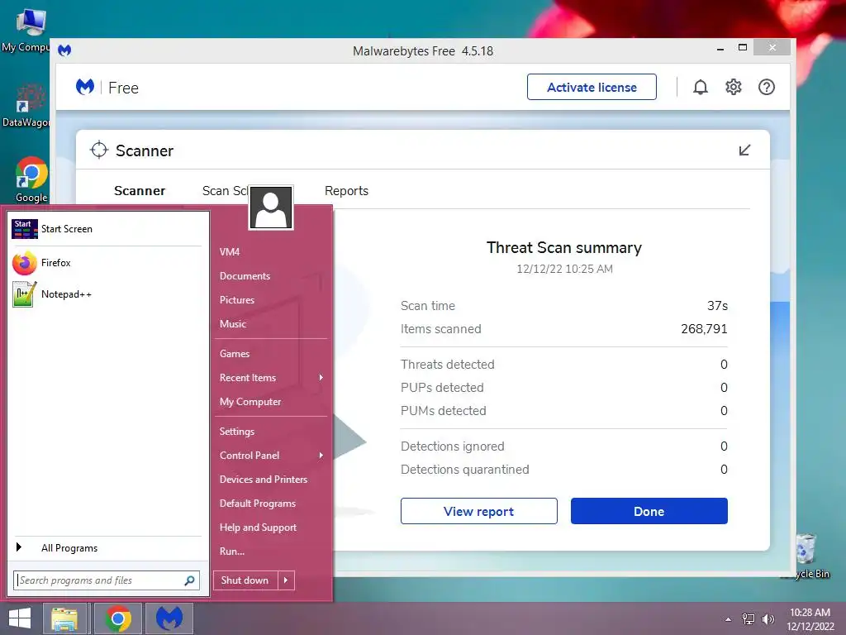Viewport: 846px width, 635px height.
Task: Open Default Programs
Action: pos(258,504)
